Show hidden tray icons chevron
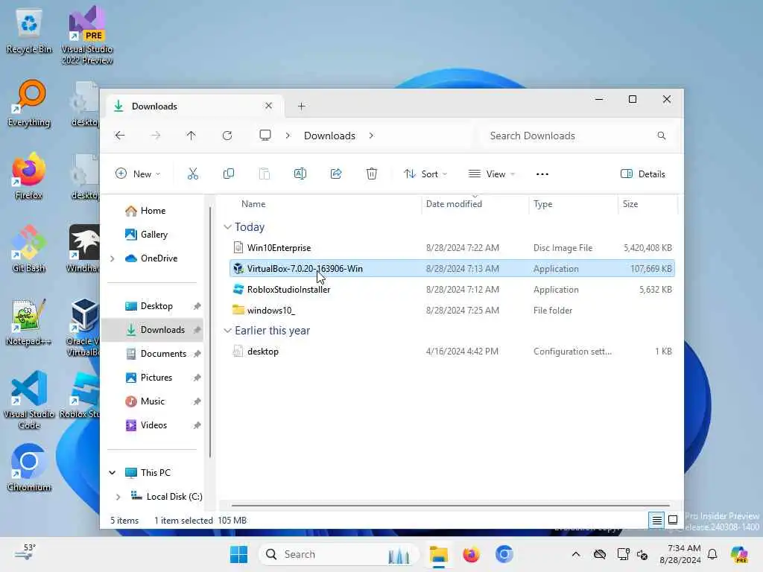Viewport: 763px width, 572px height. (x=576, y=554)
